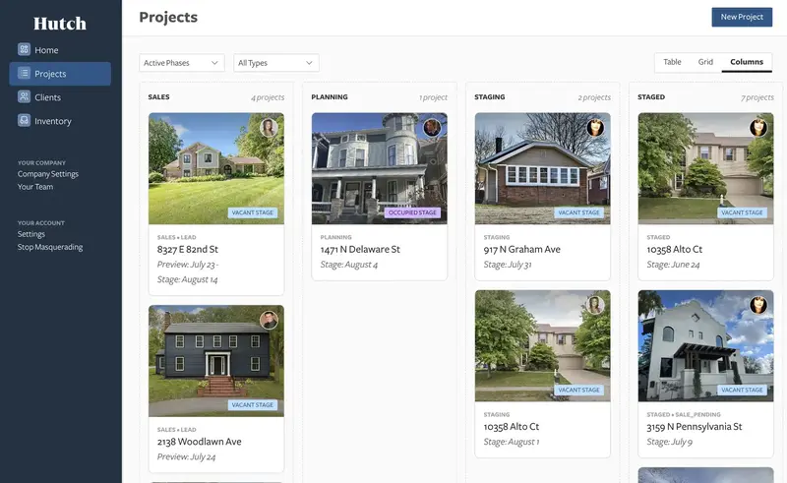The image size is (787, 483).
Task: Open the Inventory sidebar menu item
Action: (x=60, y=120)
